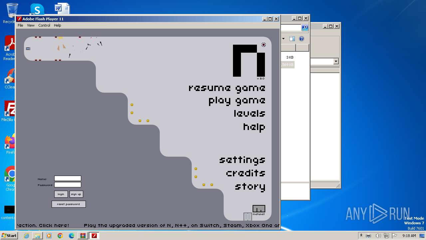Viewport: 426px width, 240px height.
Task: Open the View menu in Flash Player
Action: 31,25
